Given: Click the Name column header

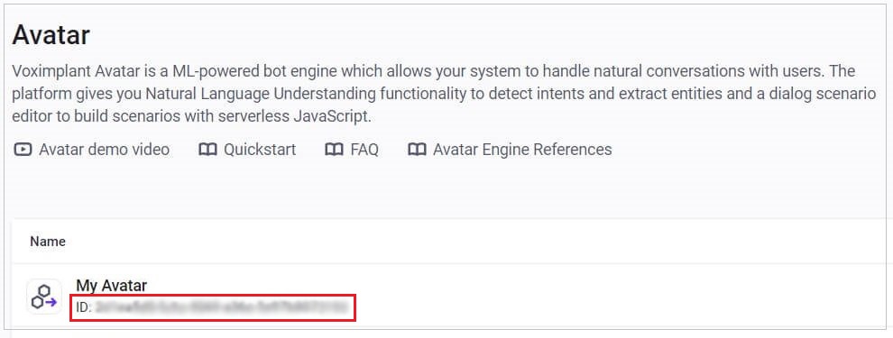Looking at the screenshot, I should pyautogui.click(x=48, y=242).
